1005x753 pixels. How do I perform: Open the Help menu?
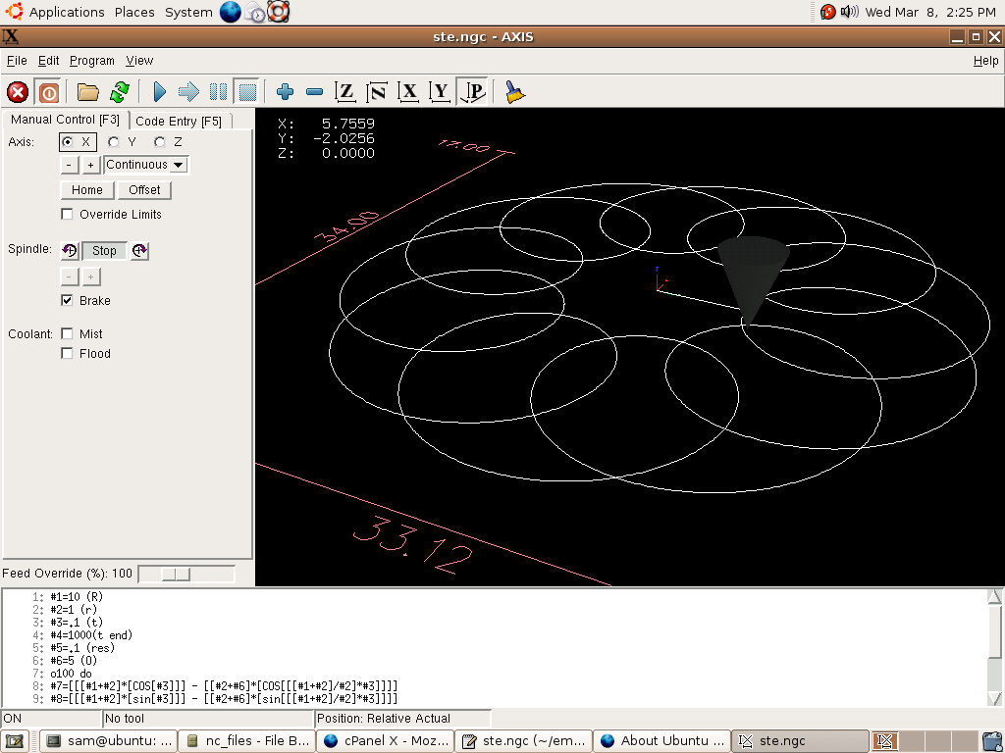[x=985, y=60]
